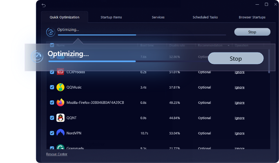The width and height of the screenshot is (279, 163).
Task: Click the back arrow icon
Action: click(x=43, y=5)
